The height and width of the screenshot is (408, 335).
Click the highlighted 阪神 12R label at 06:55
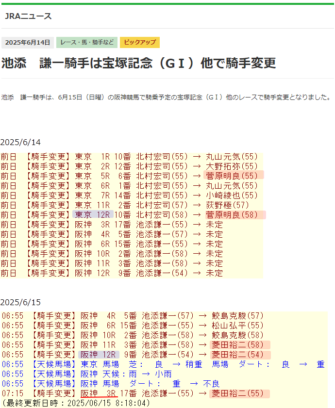point(99,355)
